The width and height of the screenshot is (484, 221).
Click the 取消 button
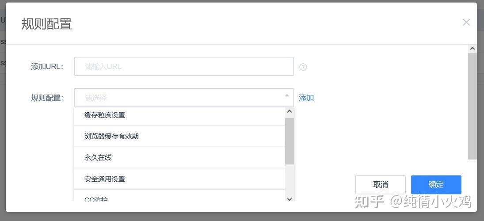tap(380, 185)
